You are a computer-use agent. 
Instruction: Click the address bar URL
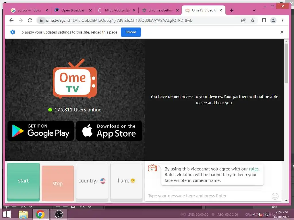119,20
